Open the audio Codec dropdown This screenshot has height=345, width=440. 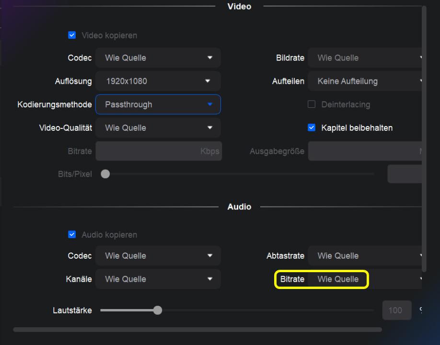coord(158,256)
